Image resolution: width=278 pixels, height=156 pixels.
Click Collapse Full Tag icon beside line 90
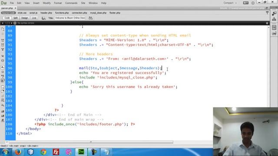(x=3, y=40)
